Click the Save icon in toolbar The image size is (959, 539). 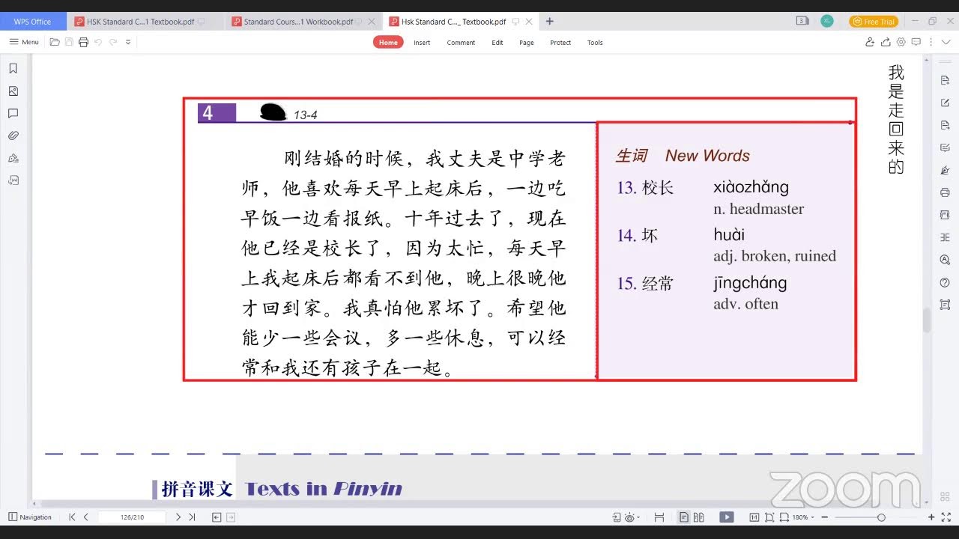coord(69,42)
